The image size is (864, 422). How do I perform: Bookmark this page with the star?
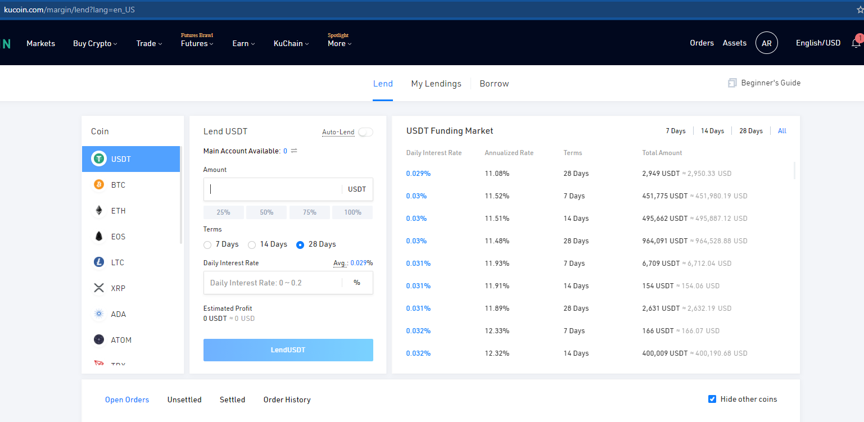(860, 10)
